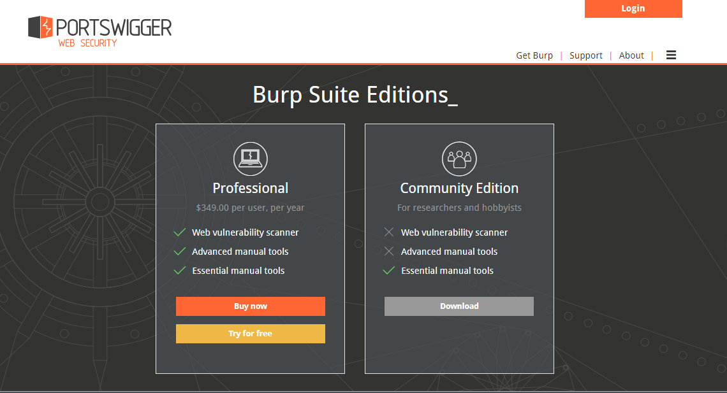Open the Support menu item

(x=585, y=55)
